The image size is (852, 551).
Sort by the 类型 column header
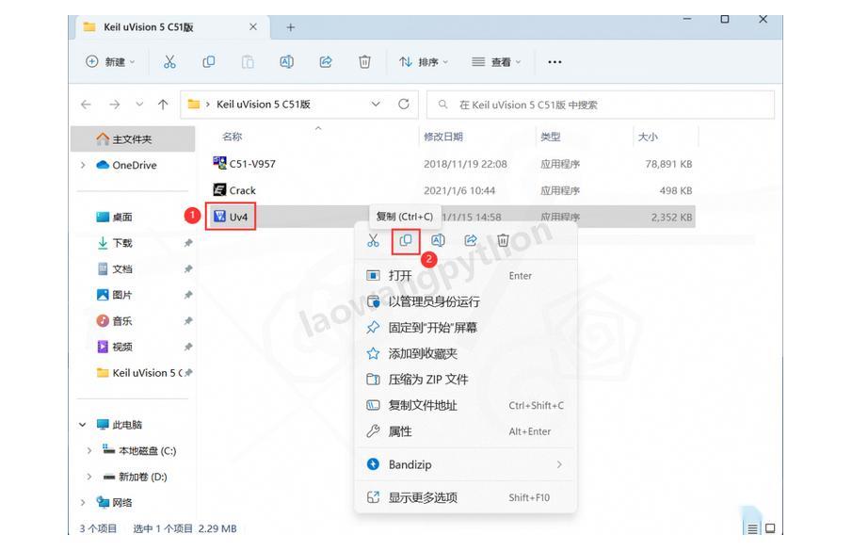[550, 137]
